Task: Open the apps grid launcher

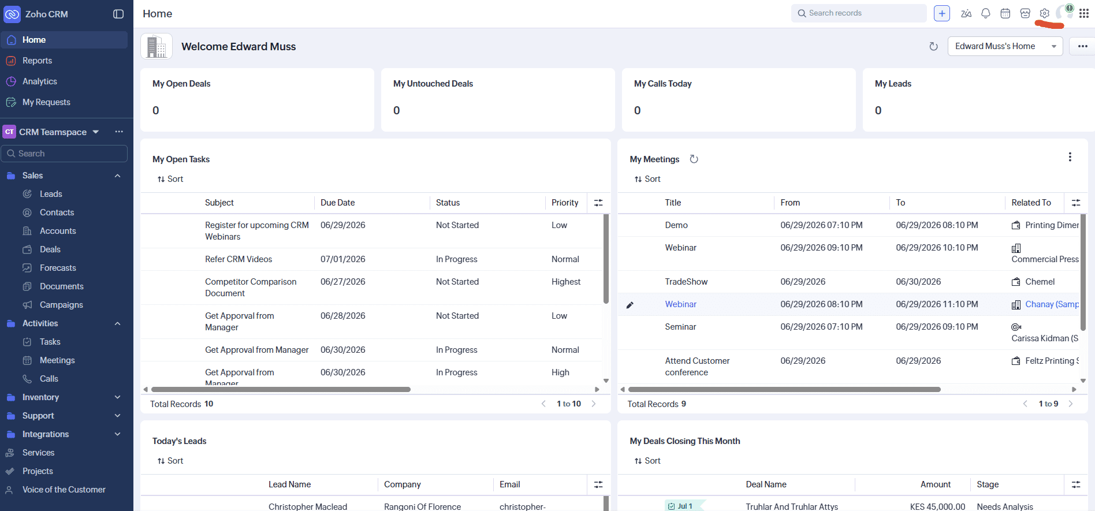Action: coord(1084,13)
